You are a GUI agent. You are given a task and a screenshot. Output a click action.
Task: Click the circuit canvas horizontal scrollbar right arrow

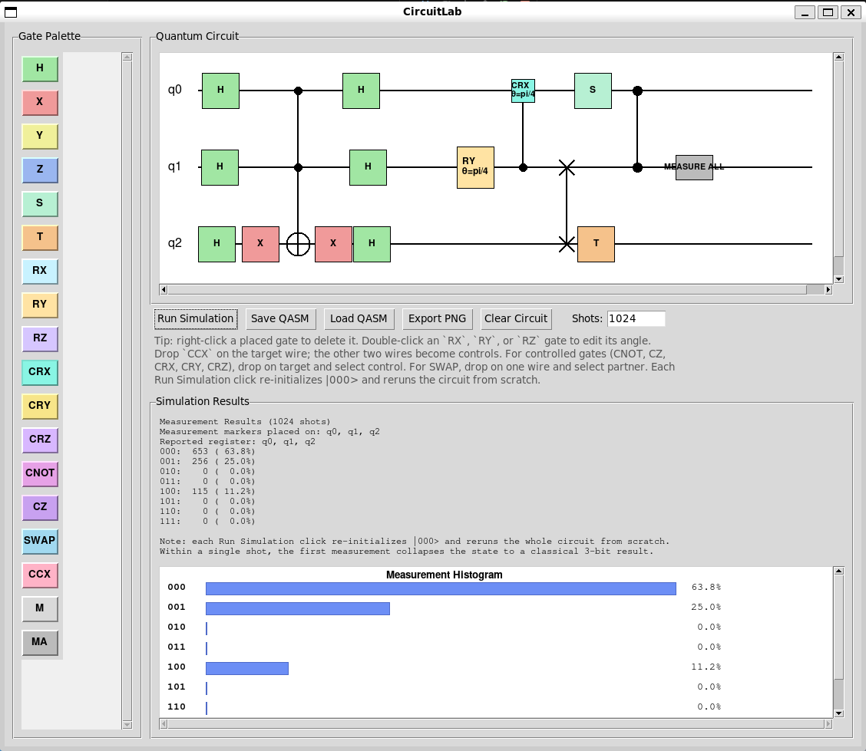(828, 290)
